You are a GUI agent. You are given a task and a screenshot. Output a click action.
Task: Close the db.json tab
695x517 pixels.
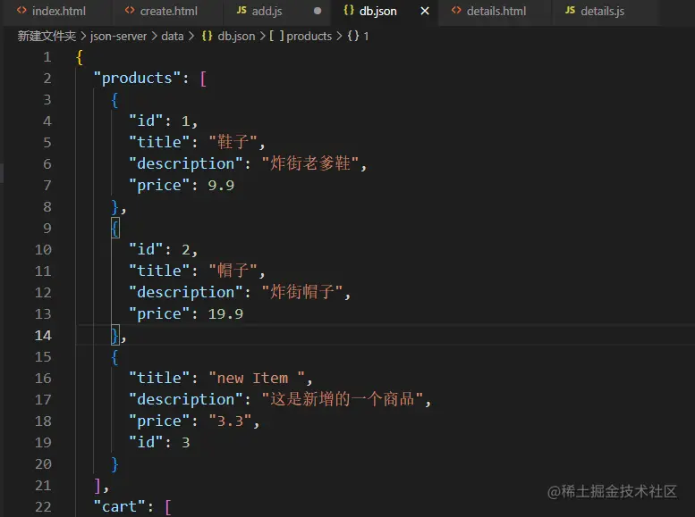click(425, 11)
